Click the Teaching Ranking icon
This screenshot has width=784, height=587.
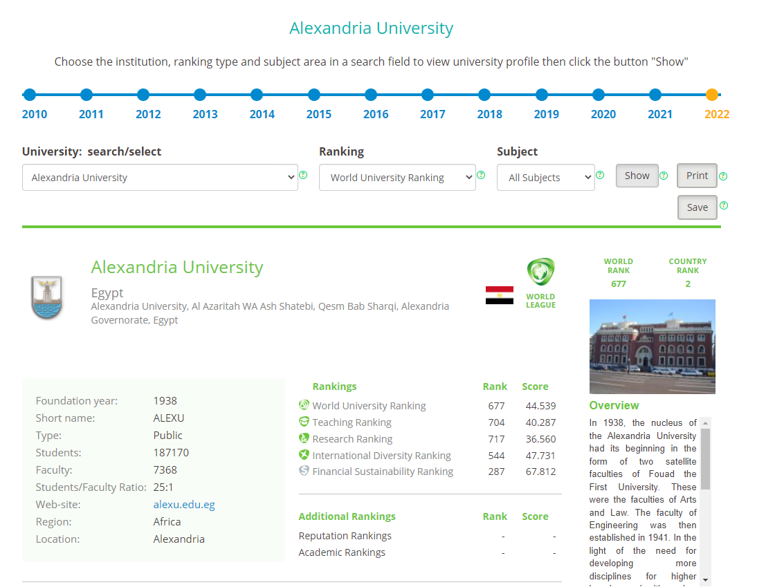point(304,422)
